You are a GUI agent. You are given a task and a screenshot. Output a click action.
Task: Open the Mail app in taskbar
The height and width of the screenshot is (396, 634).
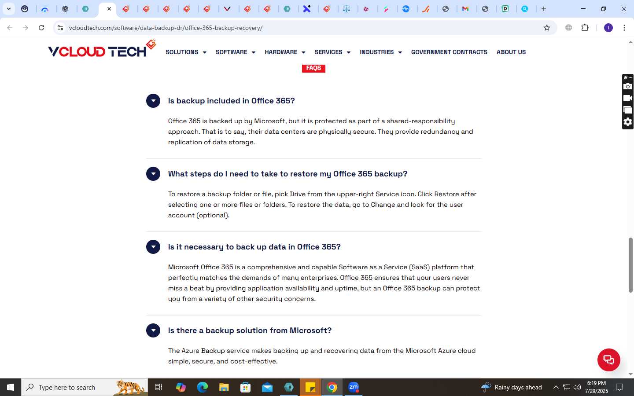point(267,387)
